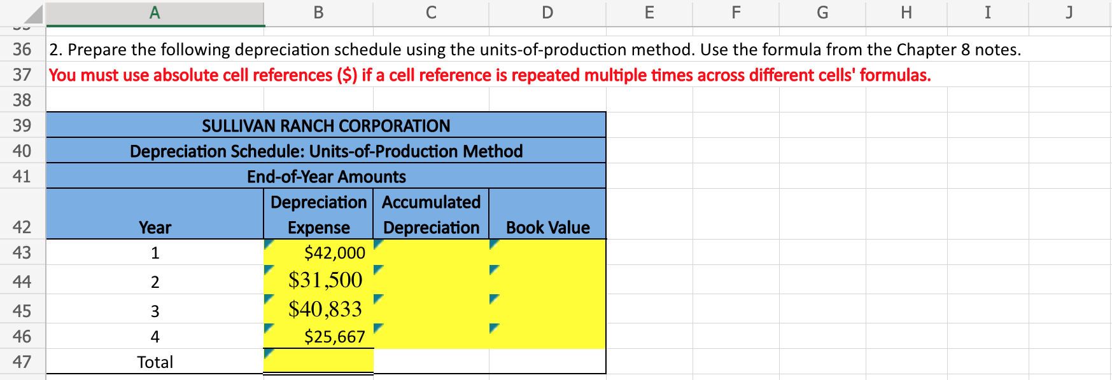Screen dimensions: 1112x380
Task: Select row 36 header
Action: coord(22,49)
